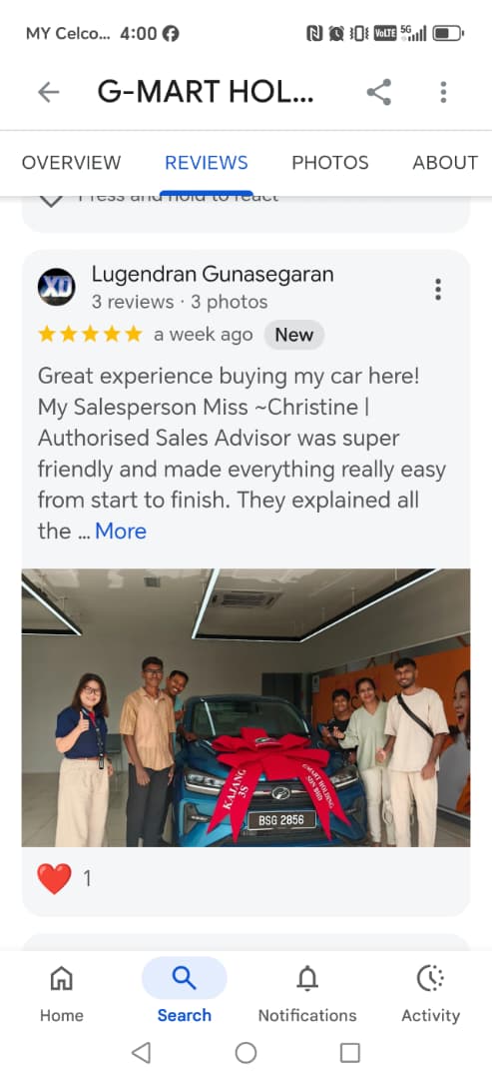Open the car delivery photo
Screen dimensions: 492x1079
click(x=246, y=707)
